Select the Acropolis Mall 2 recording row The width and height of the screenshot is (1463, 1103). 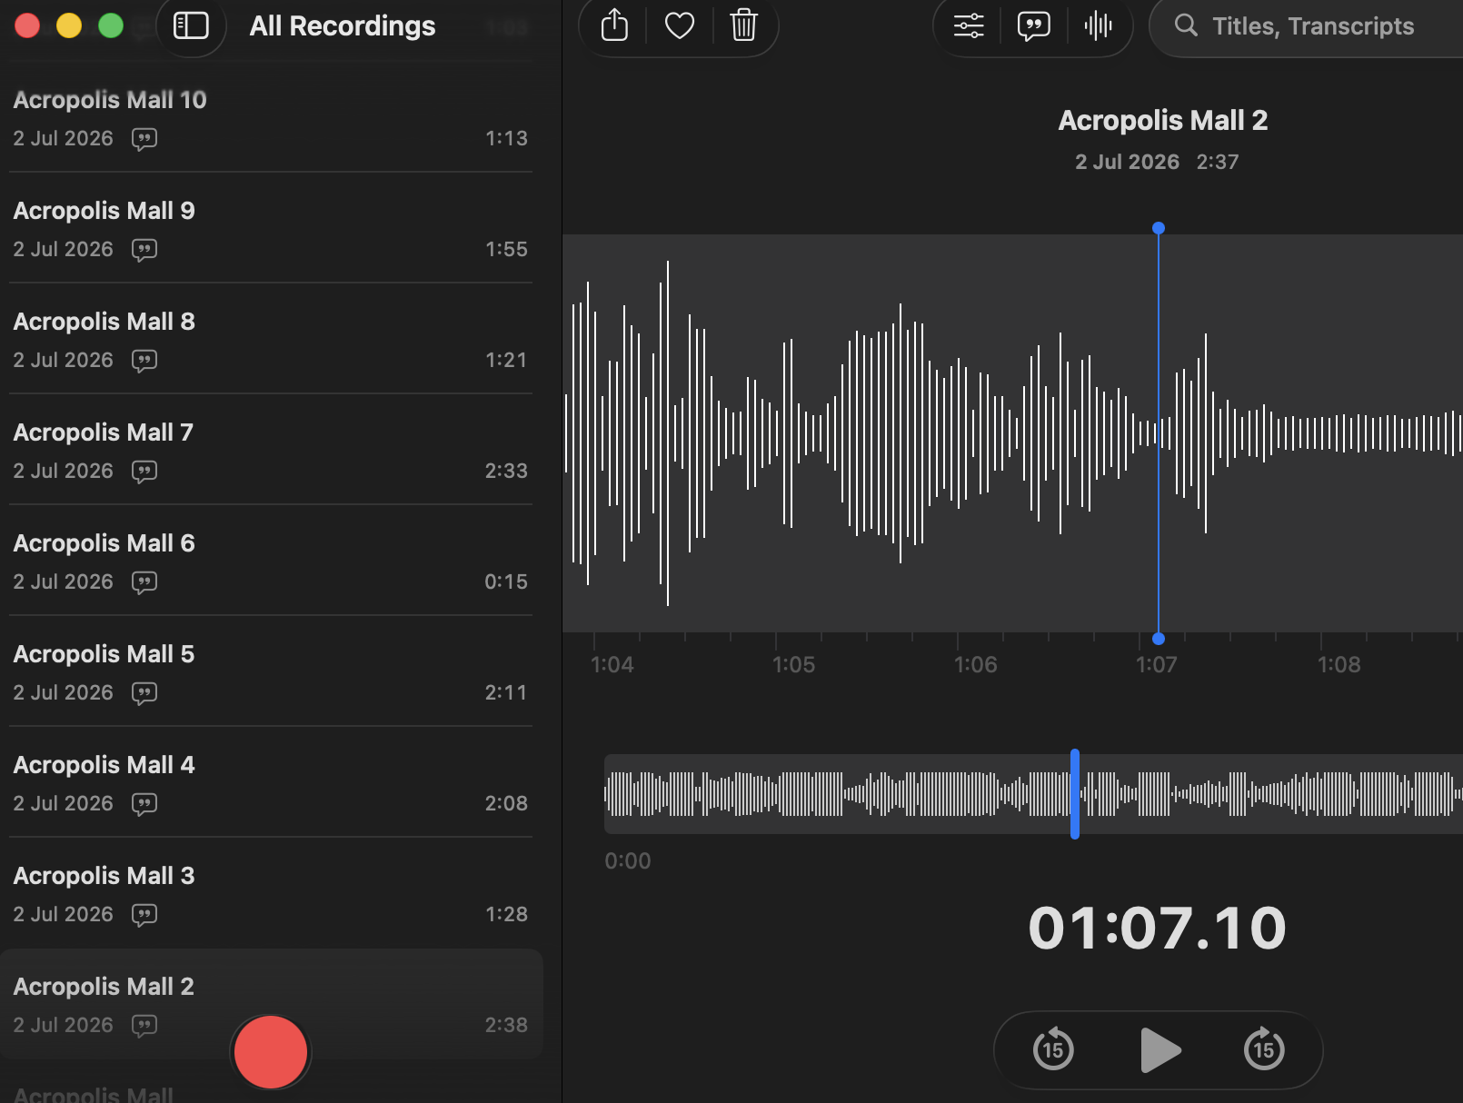click(271, 1005)
